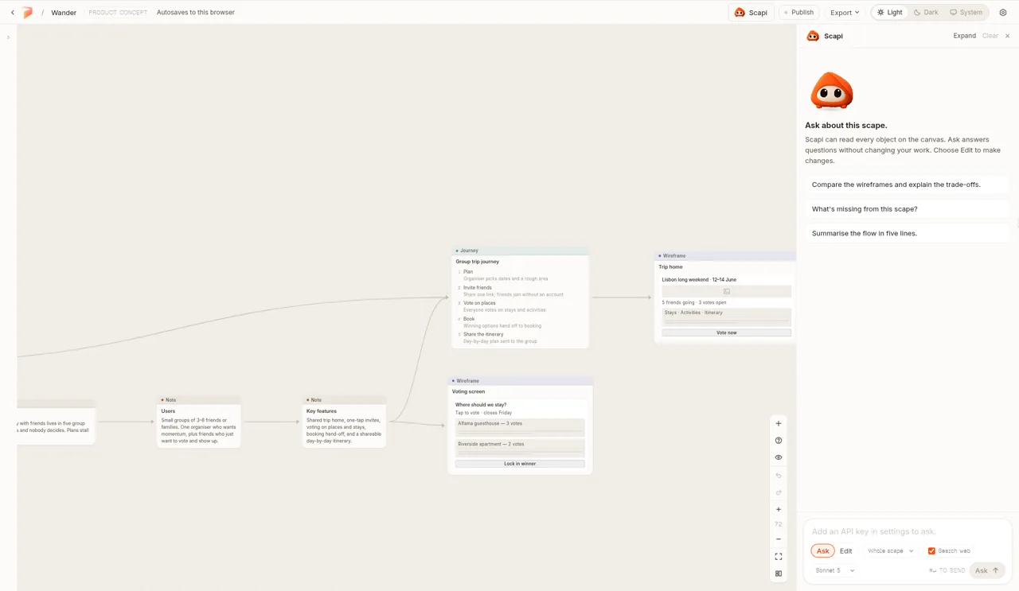Open settings via the gear icon

tap(1003, 13)
